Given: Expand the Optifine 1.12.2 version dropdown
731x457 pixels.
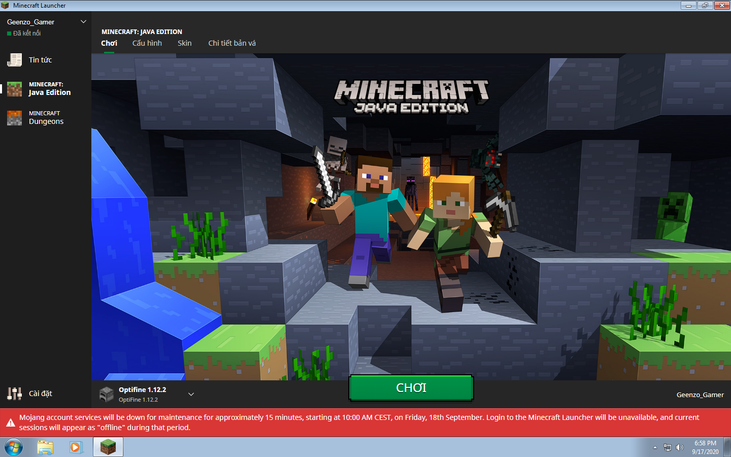Looking at the screenshot, I should [x=191, y=394].
